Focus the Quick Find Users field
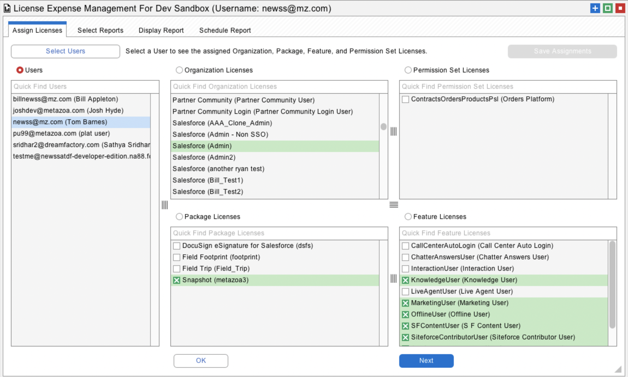This screenshot has height=377, width=628. 85,87
